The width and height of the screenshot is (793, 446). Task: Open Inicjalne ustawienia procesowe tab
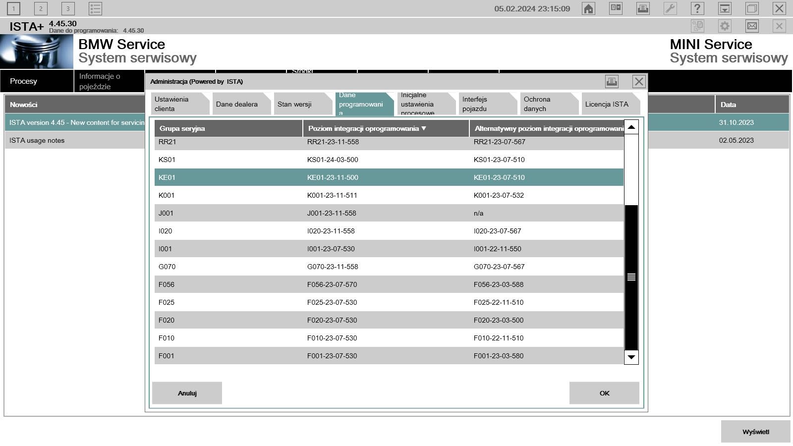426,104
